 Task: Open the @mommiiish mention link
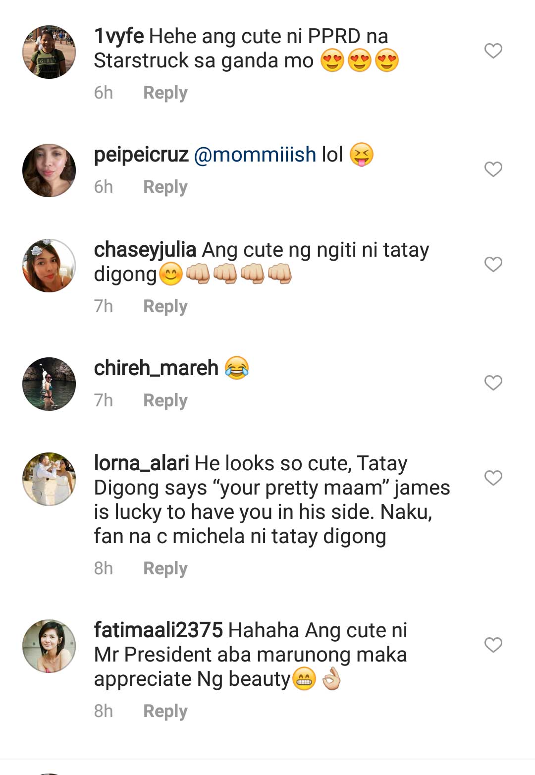pyautogui.click(x=255, y=155)
